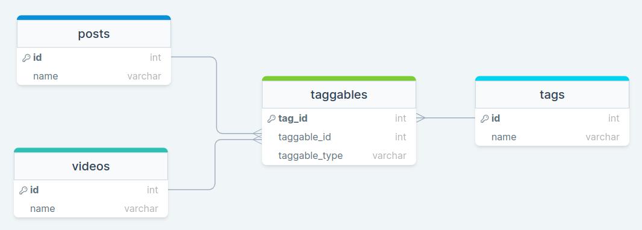This screenshot has height=230, width=642.
Task: Click the key icon beside videos id
Action: tap(23, 190)
